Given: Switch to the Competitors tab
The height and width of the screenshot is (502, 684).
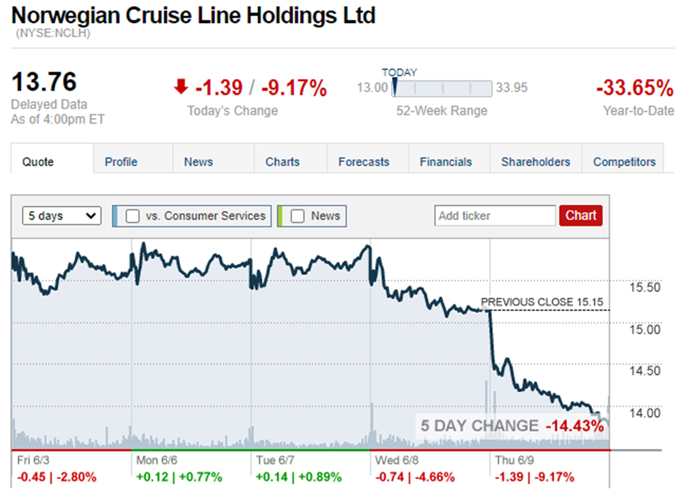Looking at the screenshot, I should point(624,162).
